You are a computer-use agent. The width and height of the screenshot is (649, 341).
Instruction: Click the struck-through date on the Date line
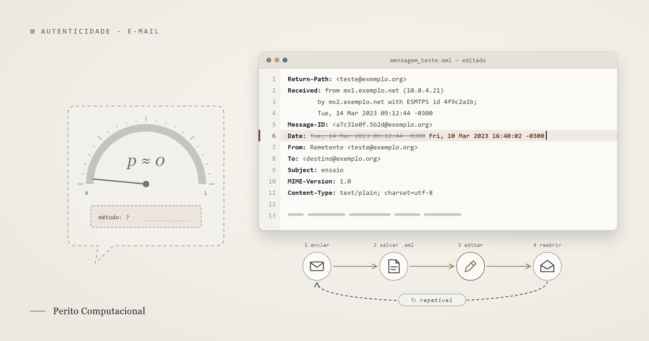[x=368, y=136]
